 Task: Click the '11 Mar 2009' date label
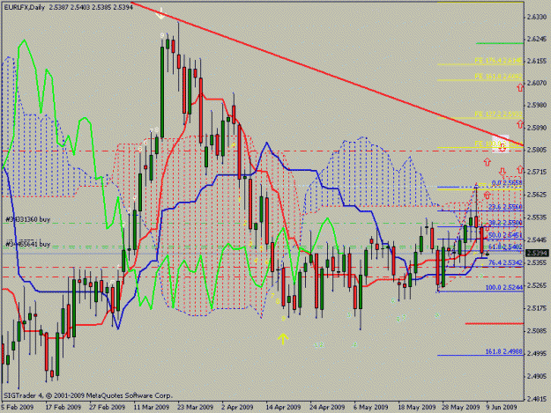pos(151,407)
